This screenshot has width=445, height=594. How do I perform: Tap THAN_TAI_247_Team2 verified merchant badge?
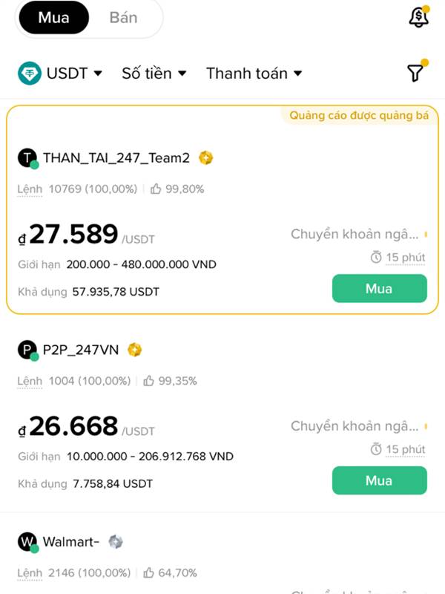[206, 157]
